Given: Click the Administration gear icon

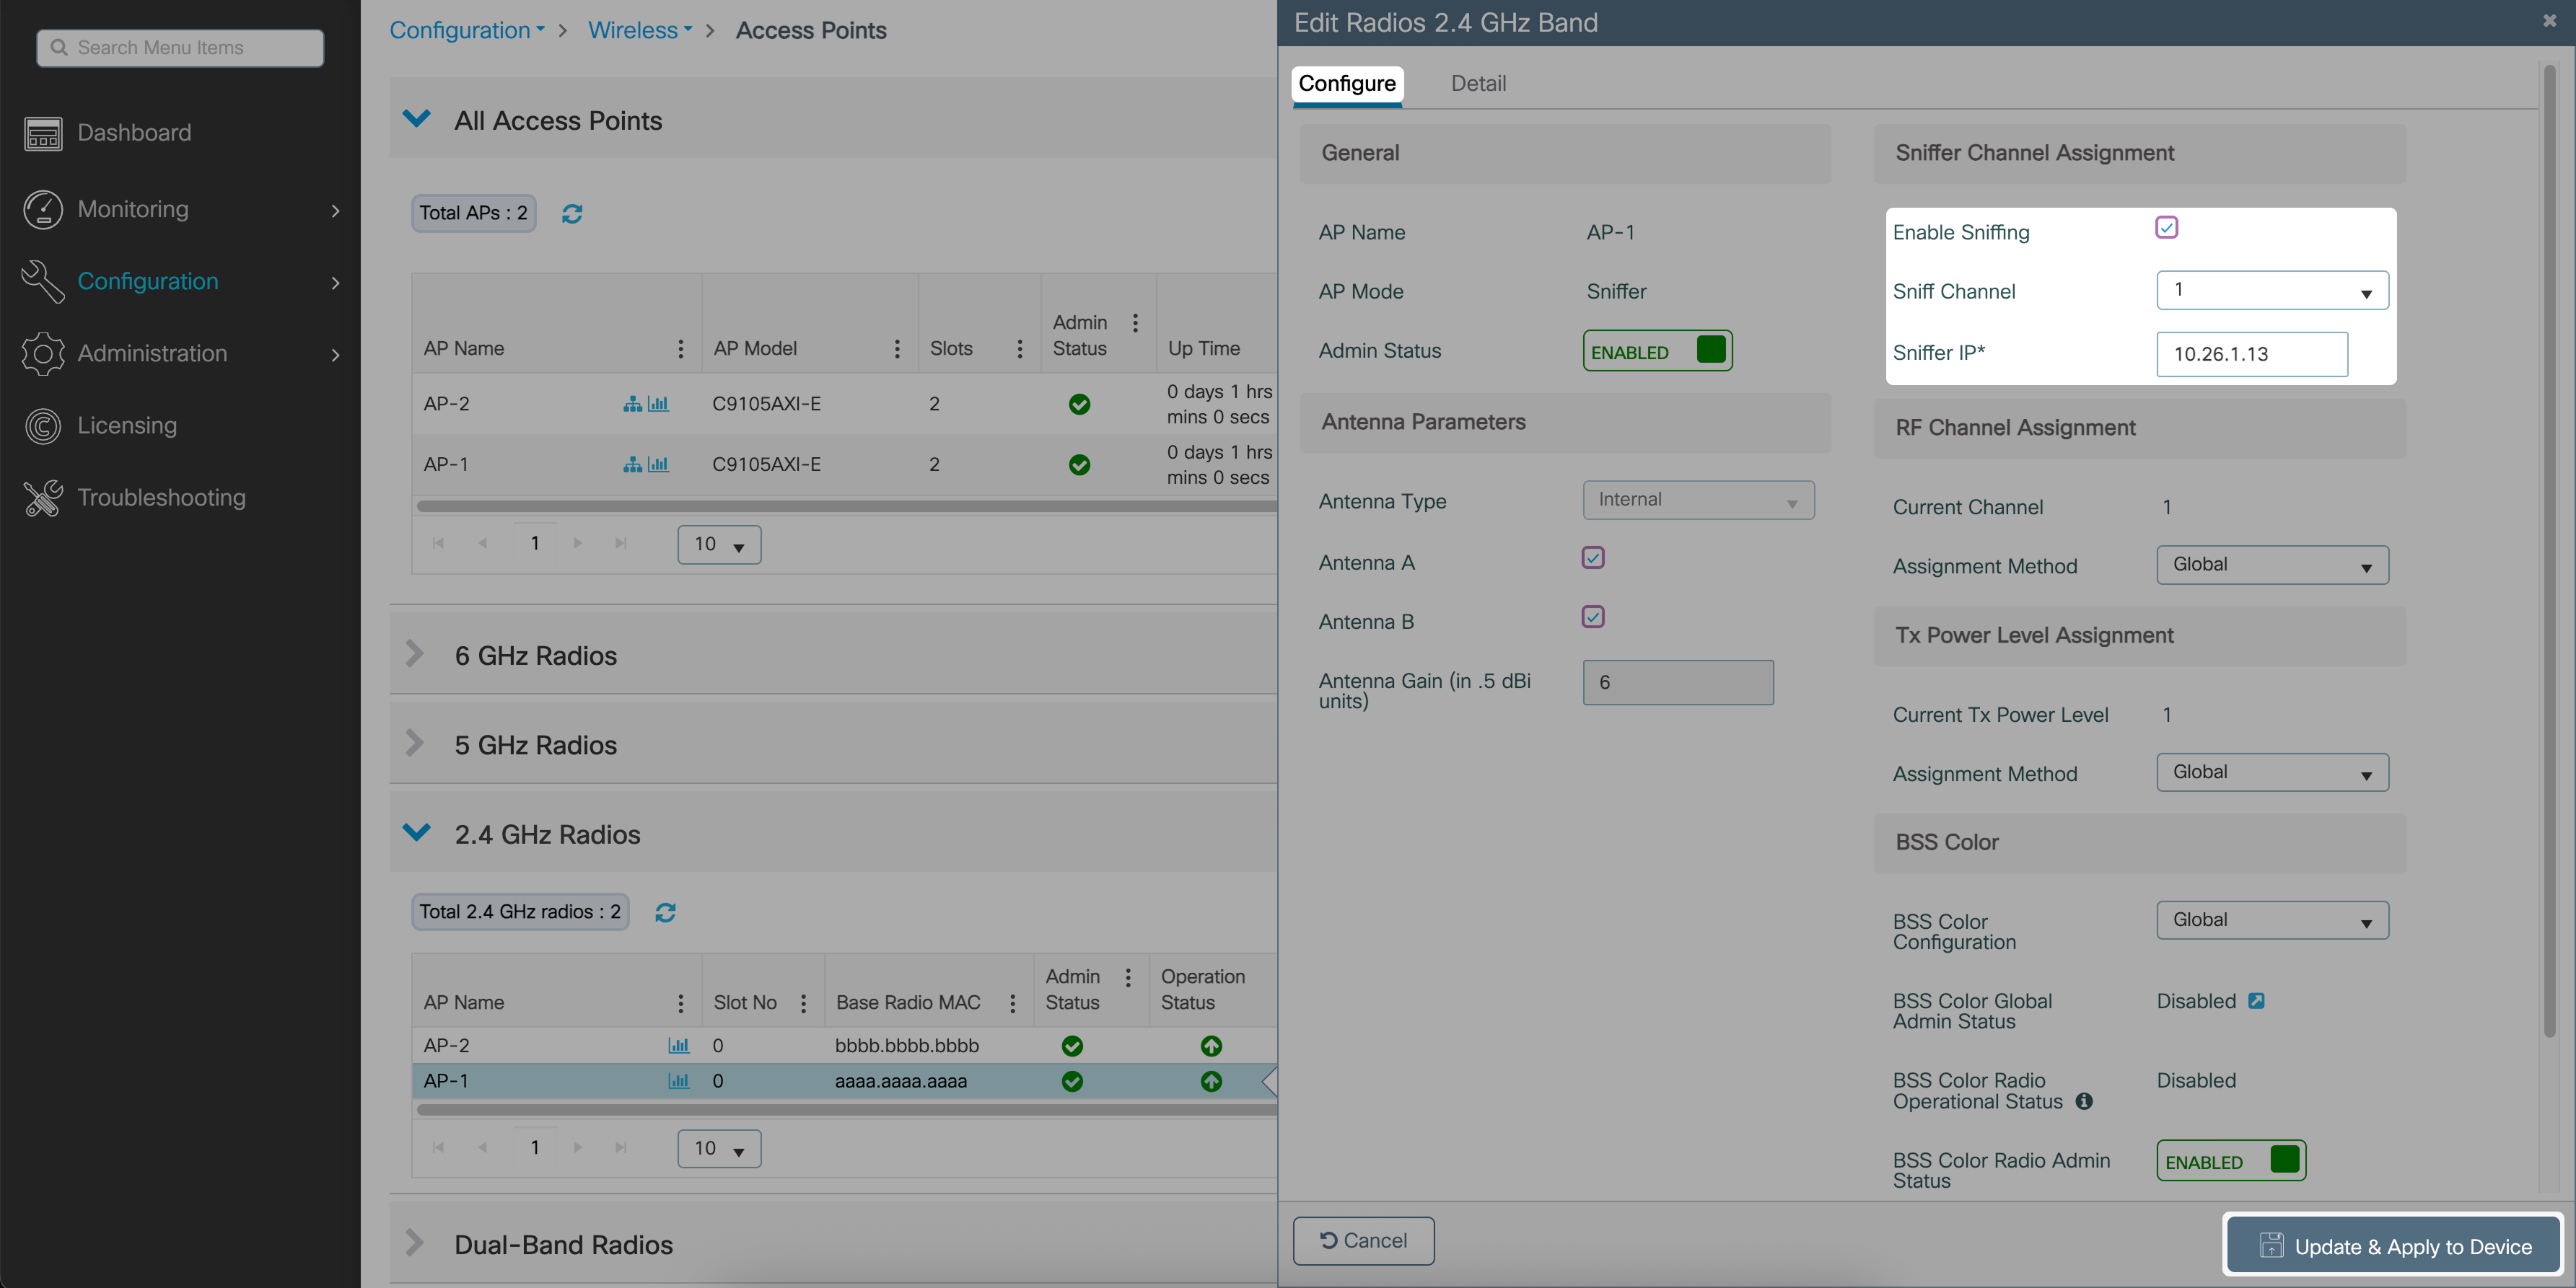Looking at the screenshot, I should 43,353.
